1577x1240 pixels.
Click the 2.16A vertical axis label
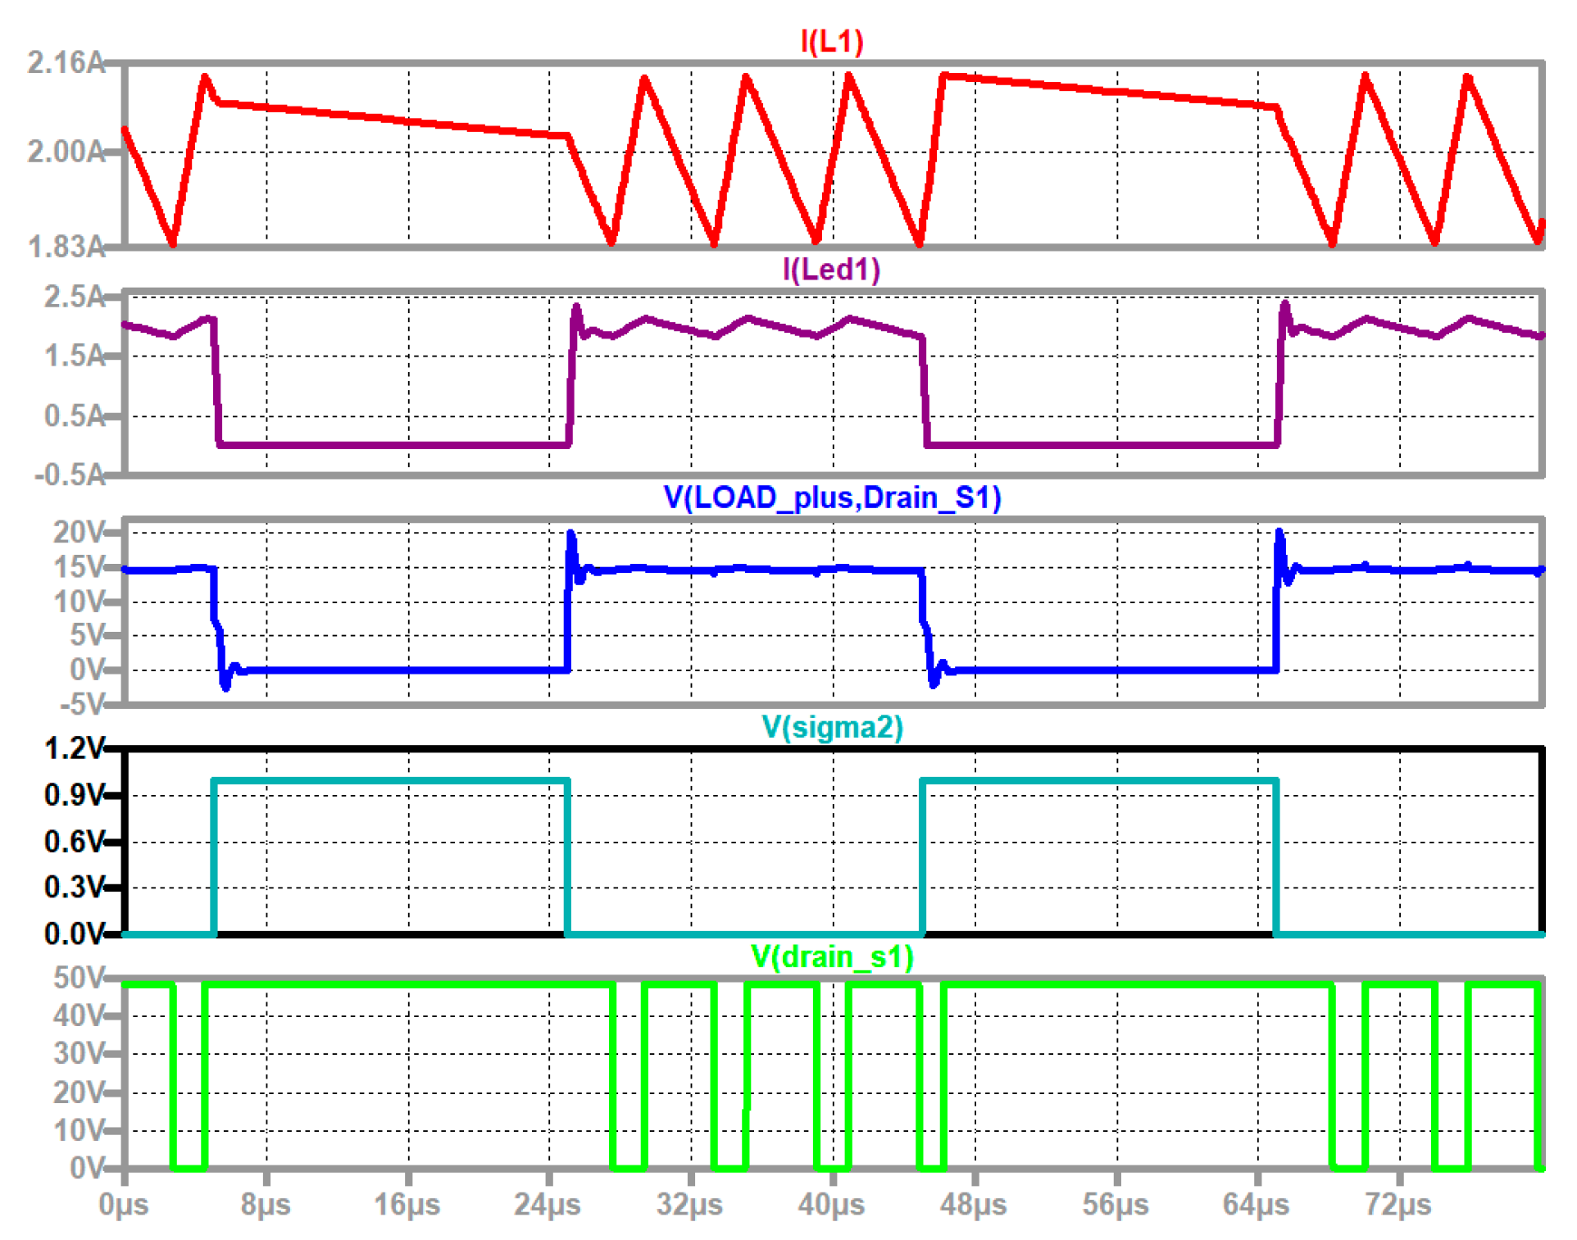[x=66, y=62]
